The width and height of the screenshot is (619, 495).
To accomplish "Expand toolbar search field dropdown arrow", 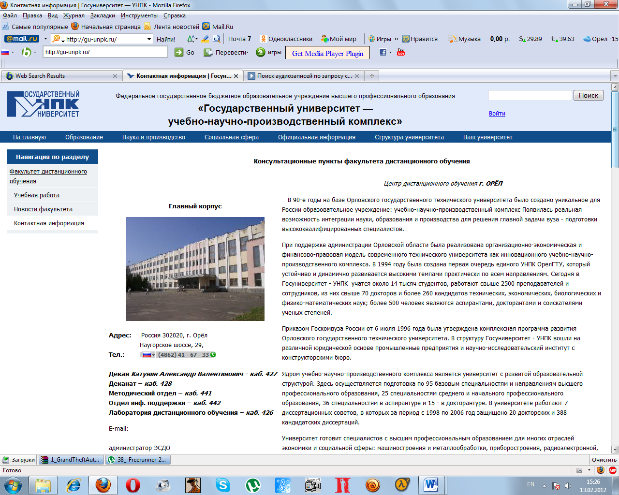I will tap(149, 39).
